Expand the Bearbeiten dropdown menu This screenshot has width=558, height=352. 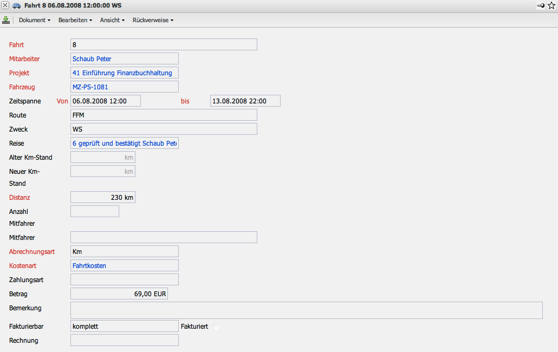point(75,20)
